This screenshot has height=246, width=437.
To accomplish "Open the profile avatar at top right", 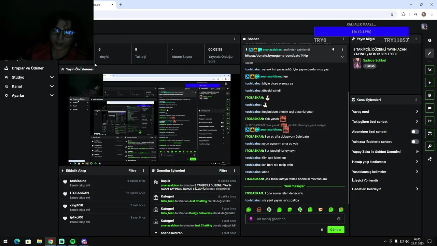I will click(424, 27).
